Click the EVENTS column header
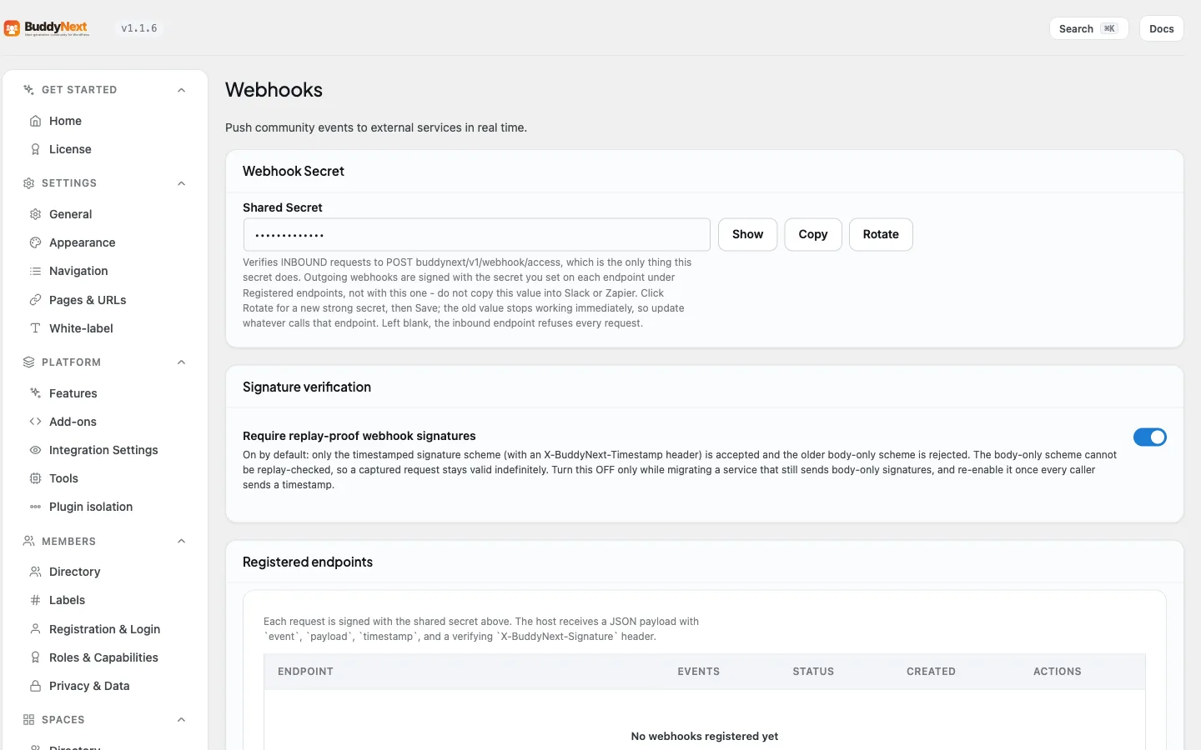1201x750 pixels. (698, 672)
